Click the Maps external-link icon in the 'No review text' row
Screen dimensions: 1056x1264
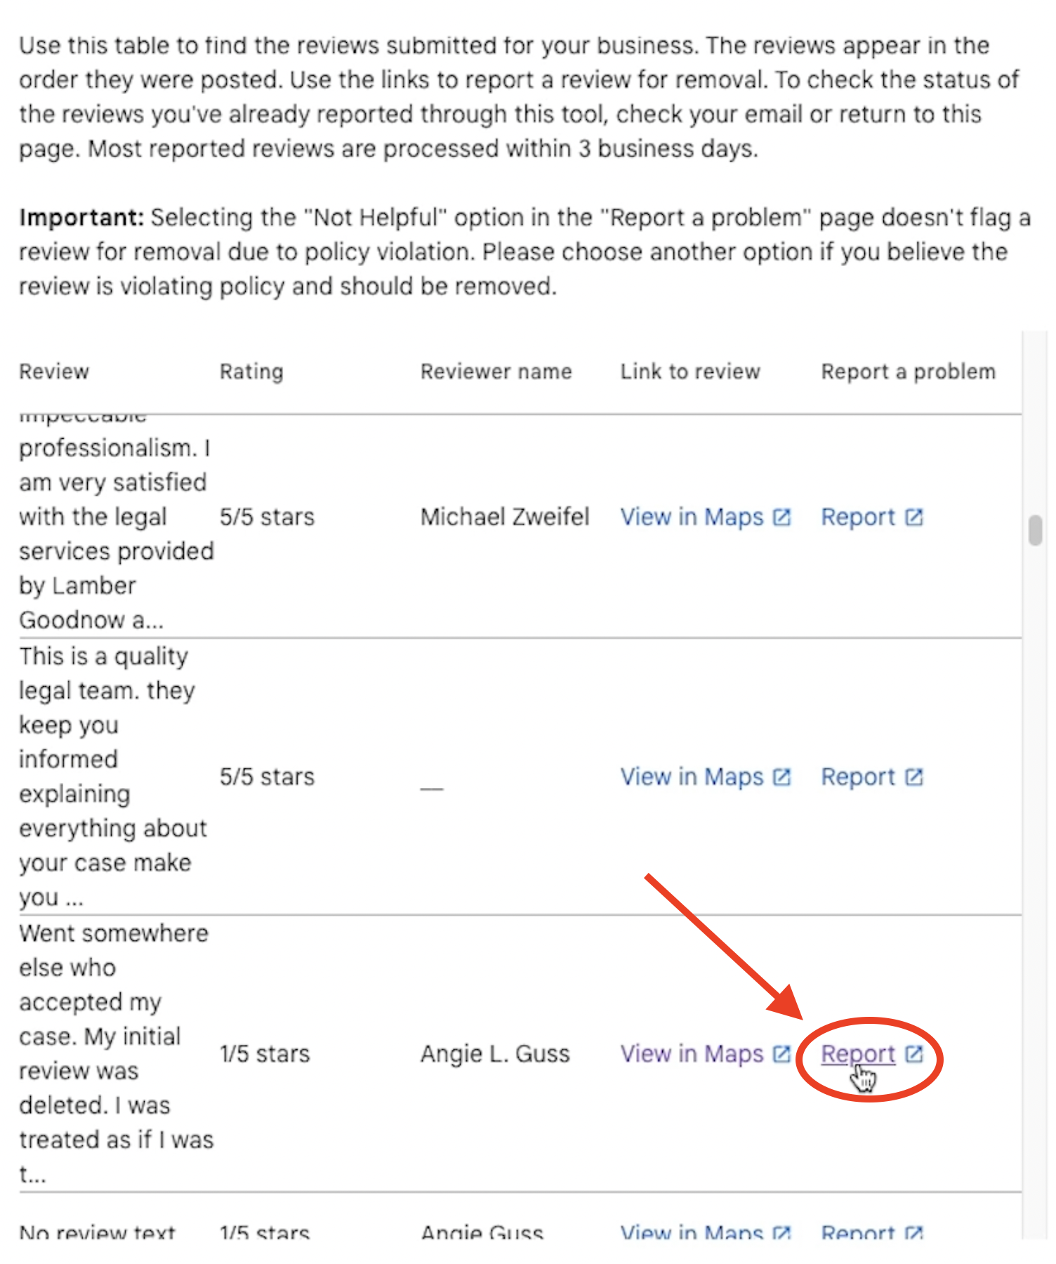781,1232
